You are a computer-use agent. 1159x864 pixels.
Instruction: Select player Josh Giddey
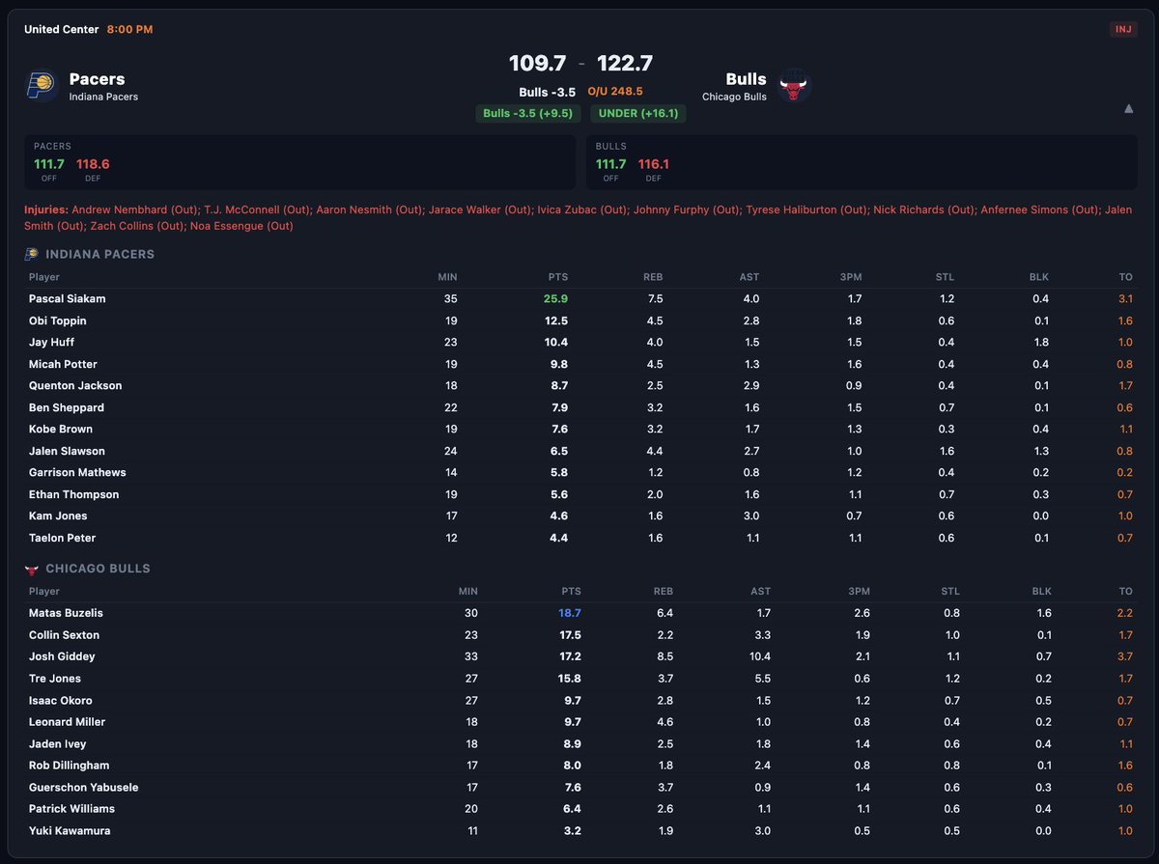coord(62,656)
